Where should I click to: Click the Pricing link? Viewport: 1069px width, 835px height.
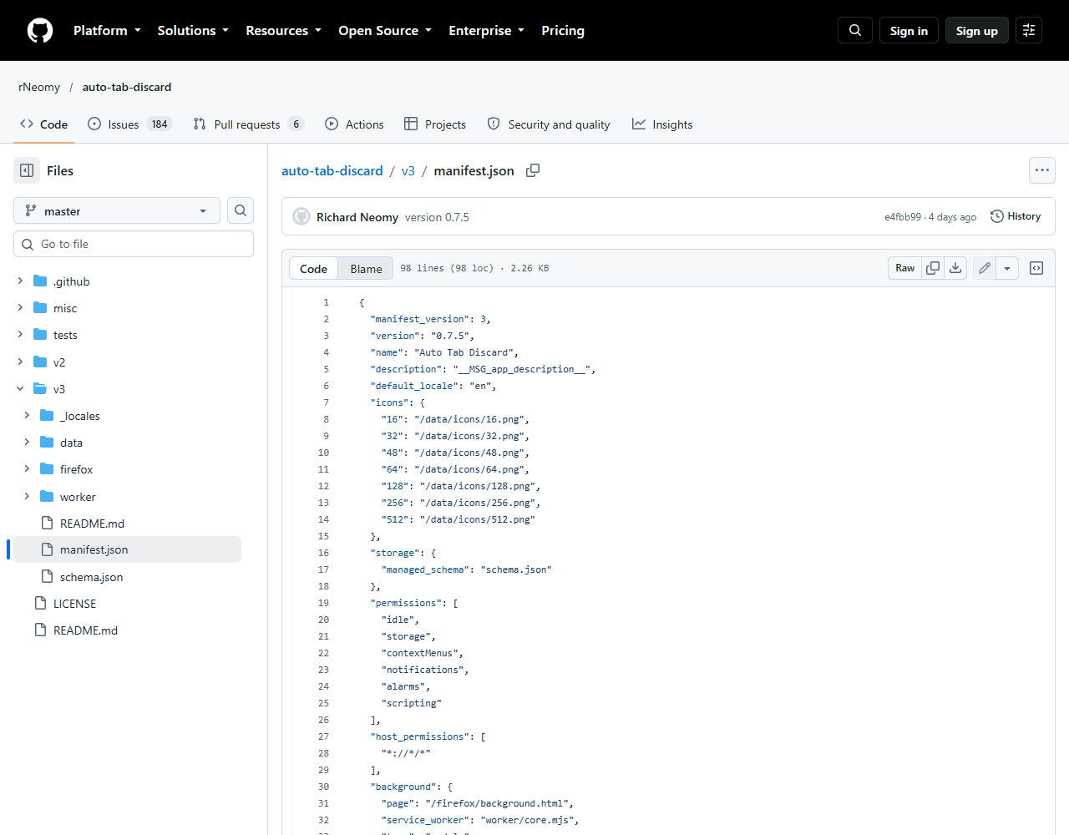(x=563, y=30)
